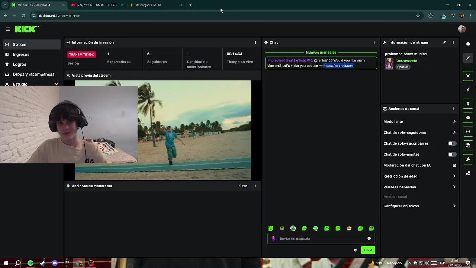Open Steam from the taskbar
This screenshot has width=476, height=268.
(x=42, y=263)
